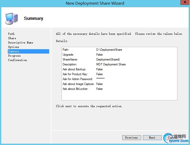
Task: Go to the Share step in the sidebar
Action: pyautogui.click(x=12, y=38)
